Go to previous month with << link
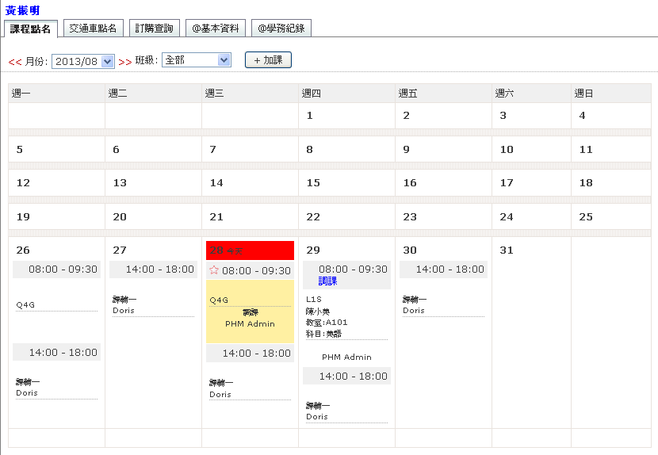Image resolution: width=658 pixels, height=455 pixels. coord(15,62)
